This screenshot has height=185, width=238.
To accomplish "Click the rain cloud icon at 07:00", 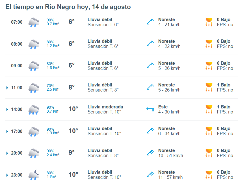I will pos(34,23).
